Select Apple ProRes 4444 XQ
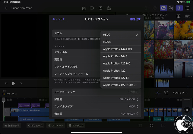The width and height of the screenshot is (193, 134). point(121,49)
